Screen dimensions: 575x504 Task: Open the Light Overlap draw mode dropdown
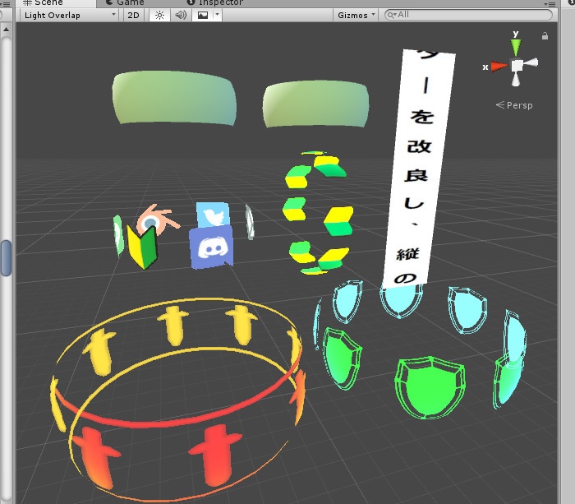click(69, 15)
